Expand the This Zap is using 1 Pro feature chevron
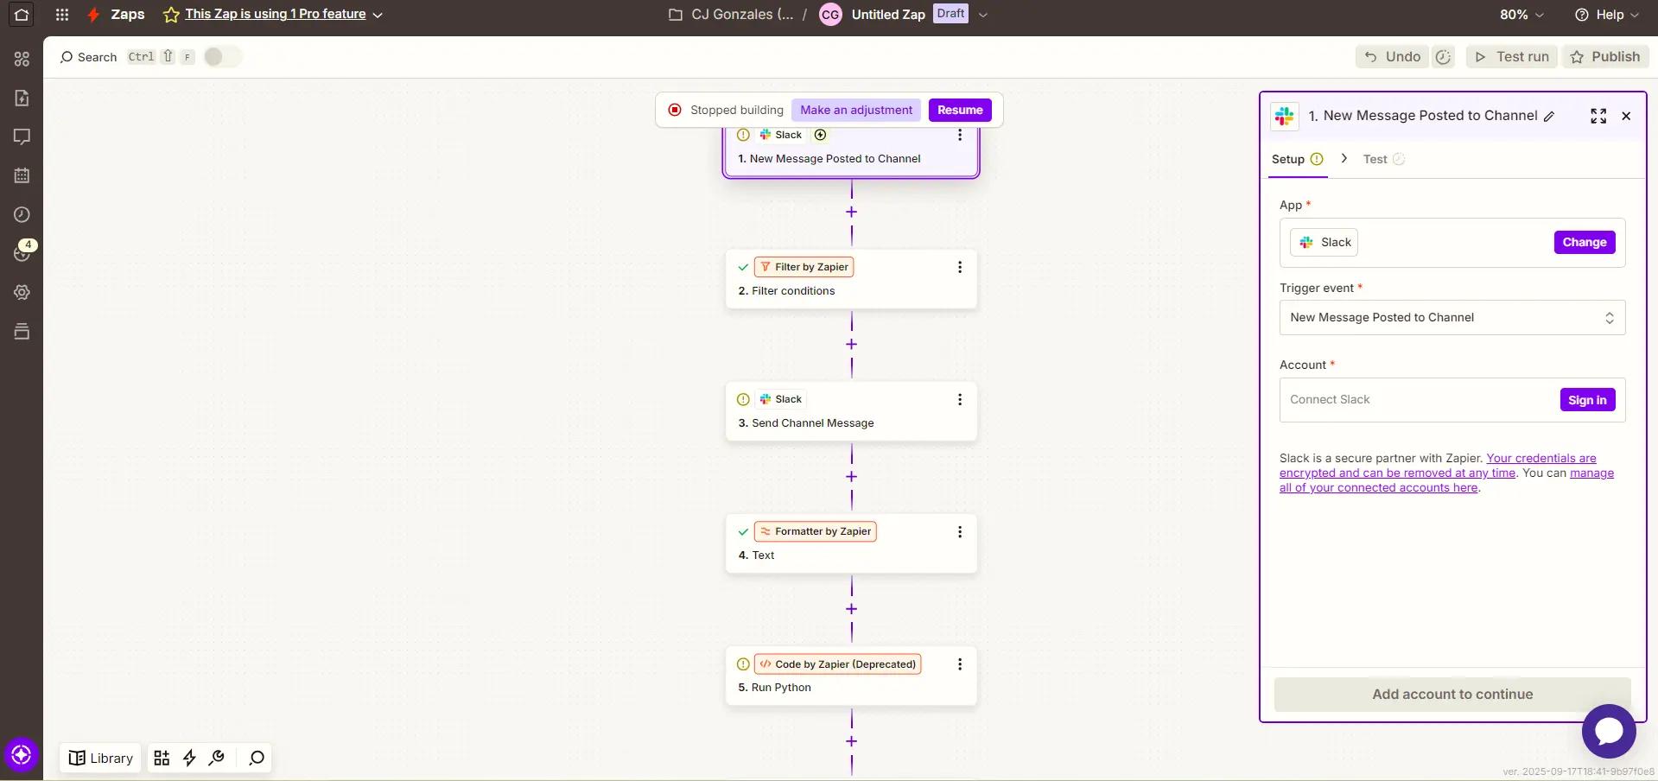1658x781 pixels. click(x=378, y=14)
